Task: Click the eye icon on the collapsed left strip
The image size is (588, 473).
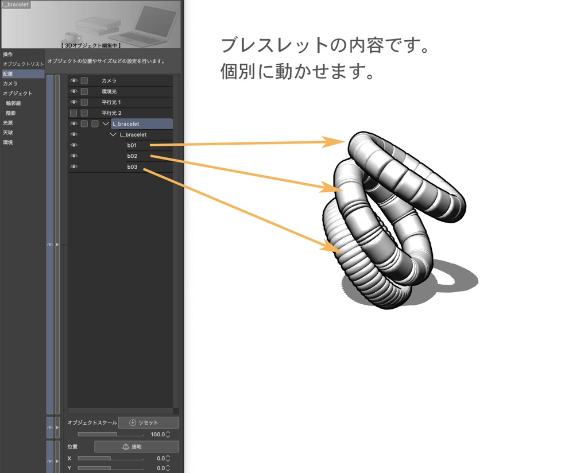Action: coord(49,244)
